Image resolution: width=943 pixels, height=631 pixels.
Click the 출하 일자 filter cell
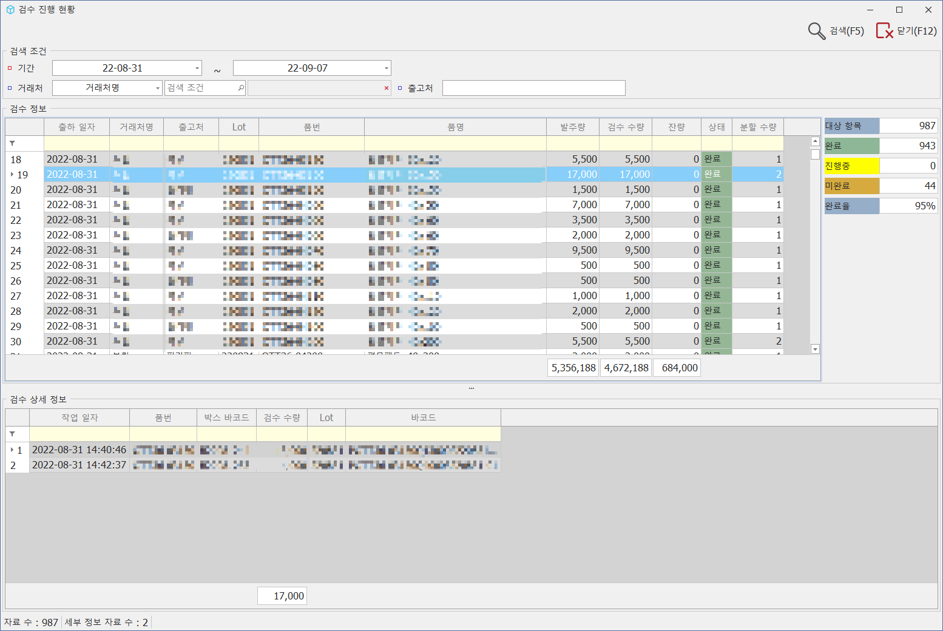[76, 143]
